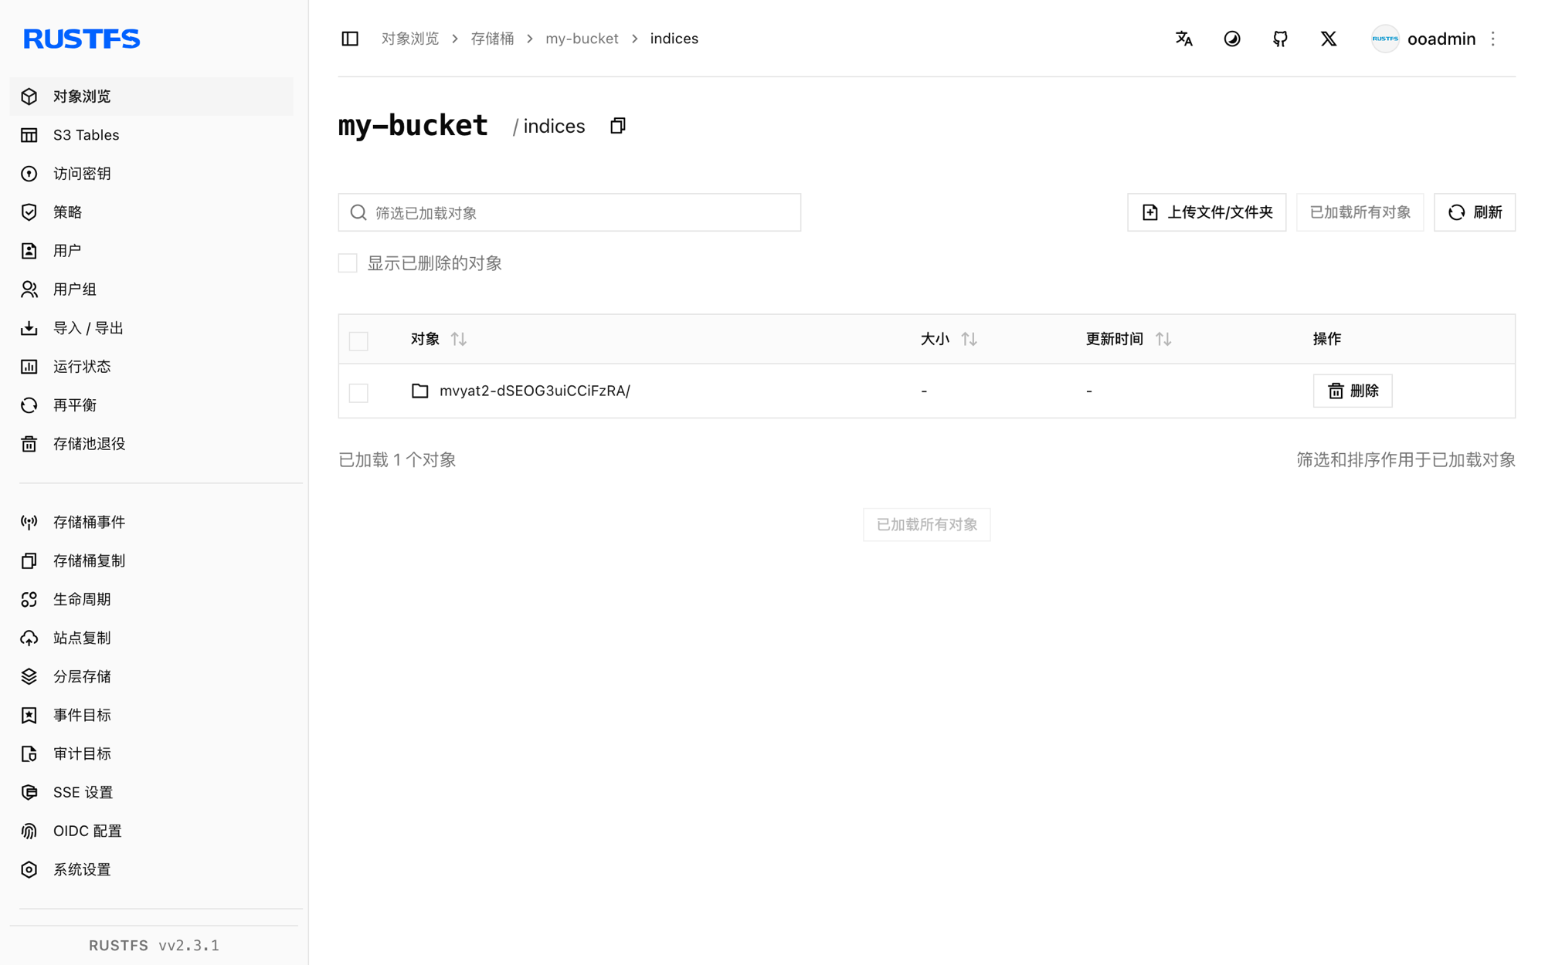Click the RUSTFS logo
The height and width of the screenshot is (965, 1545).
click(x=82, y=39)
